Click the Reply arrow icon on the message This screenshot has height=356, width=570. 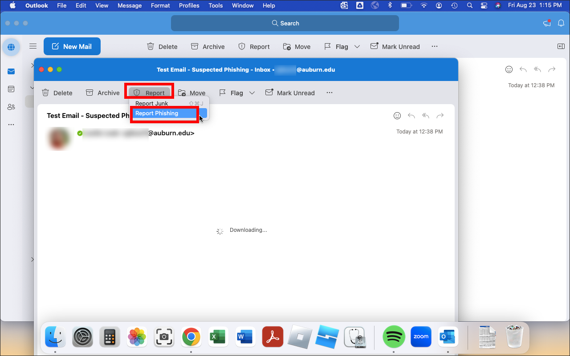pos(411,116)
